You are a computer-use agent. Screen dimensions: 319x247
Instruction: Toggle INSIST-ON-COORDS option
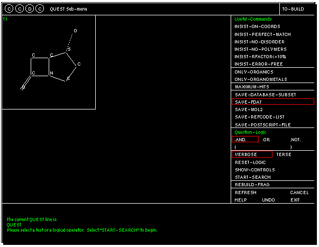tap(257, 26)
